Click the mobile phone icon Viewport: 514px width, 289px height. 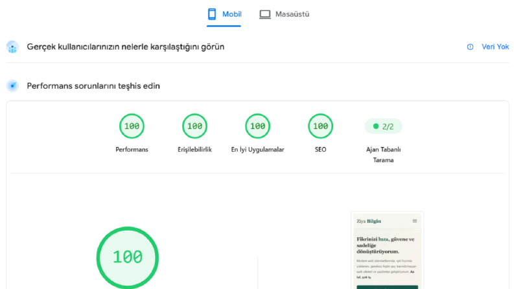(212, 14)
